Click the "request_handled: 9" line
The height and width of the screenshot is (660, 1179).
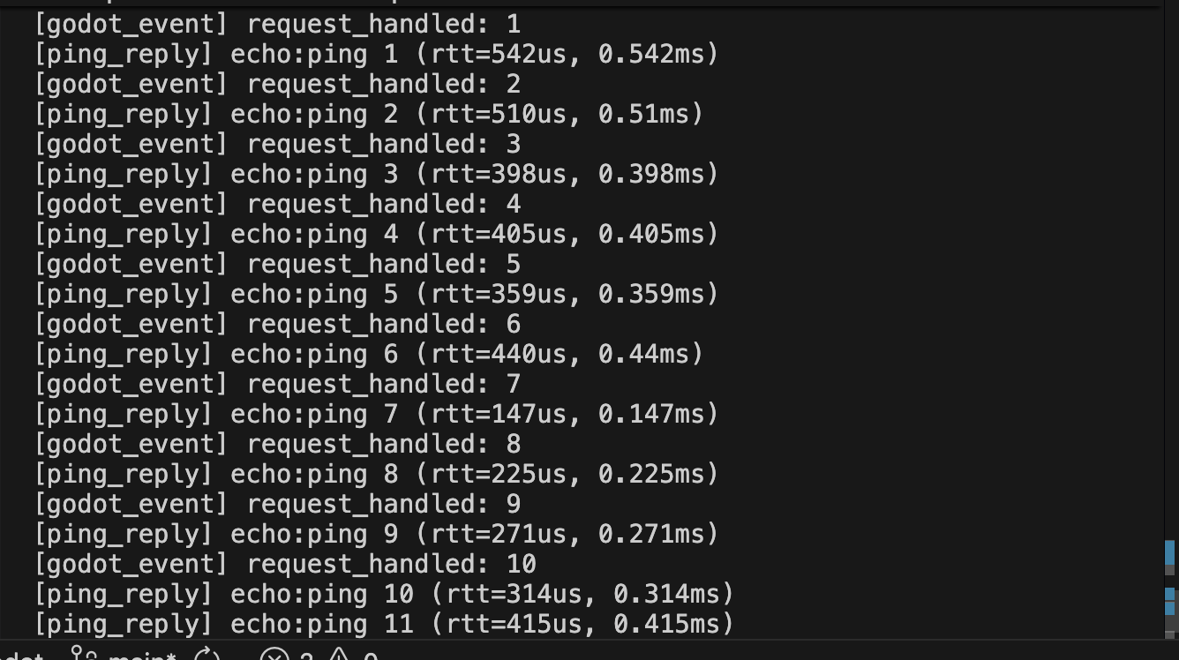383,504
